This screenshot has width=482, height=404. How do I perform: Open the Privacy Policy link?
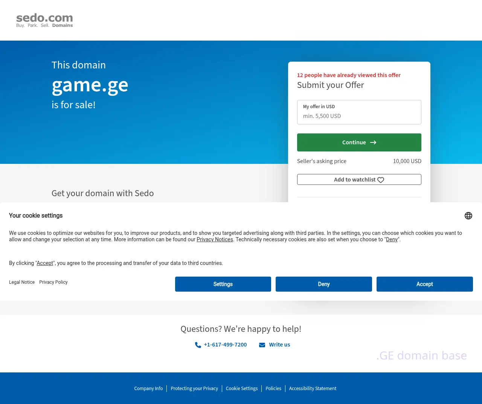[53, 282]
